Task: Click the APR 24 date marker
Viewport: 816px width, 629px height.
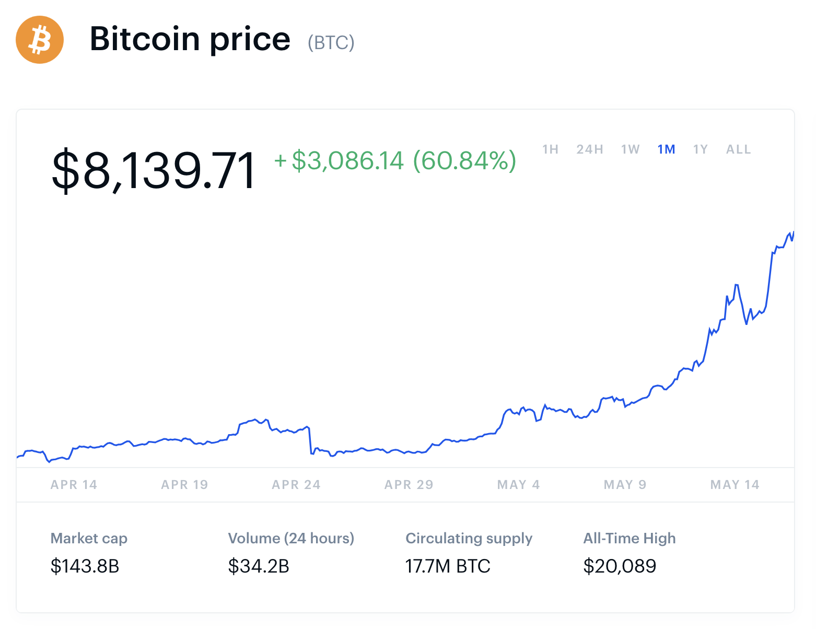Action: coord(296,485)
